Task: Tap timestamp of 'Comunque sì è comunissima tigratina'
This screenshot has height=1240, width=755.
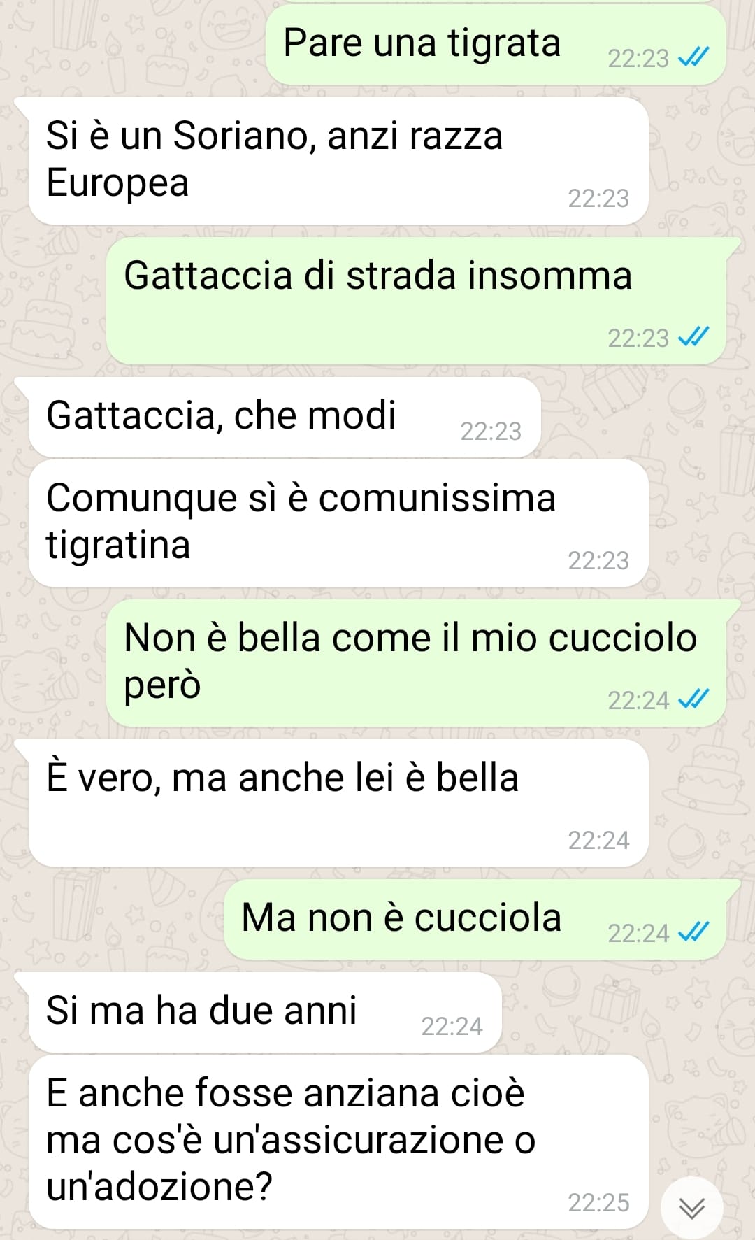Action: [x=598, y=560]
